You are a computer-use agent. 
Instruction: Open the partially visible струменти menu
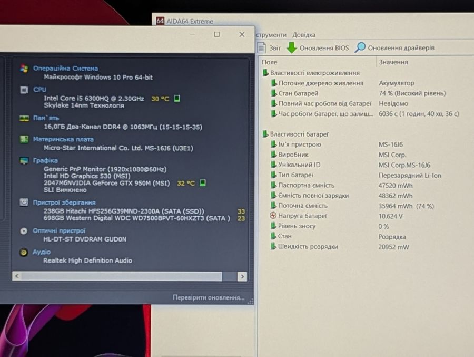(x=271, y=35)
